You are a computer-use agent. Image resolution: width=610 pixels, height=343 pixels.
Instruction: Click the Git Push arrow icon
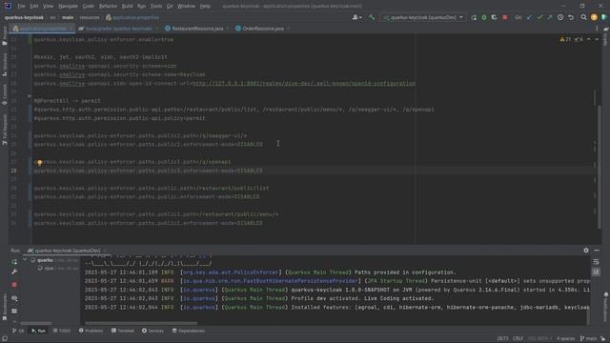click(x=550, y=17)
